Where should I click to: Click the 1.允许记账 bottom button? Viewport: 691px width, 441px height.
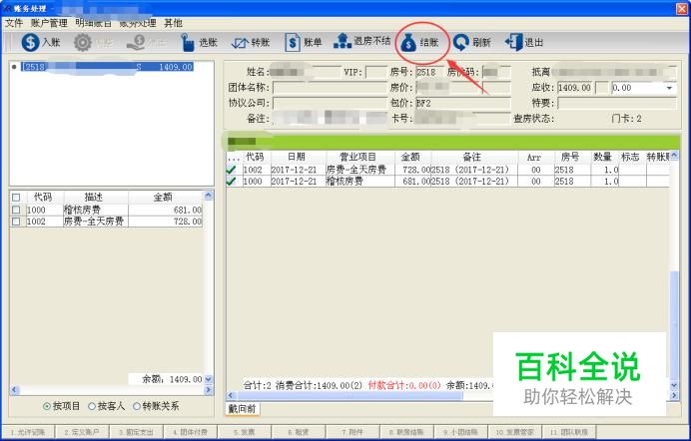pyautogui.click(x=28, y=432)
